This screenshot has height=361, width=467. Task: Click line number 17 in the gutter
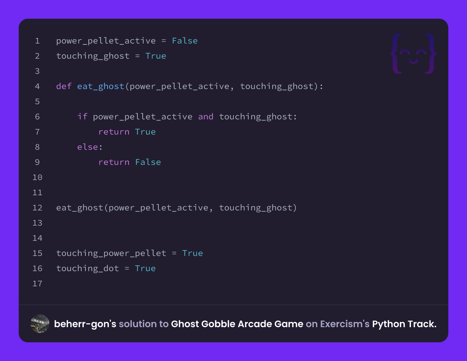coord(37,284)
